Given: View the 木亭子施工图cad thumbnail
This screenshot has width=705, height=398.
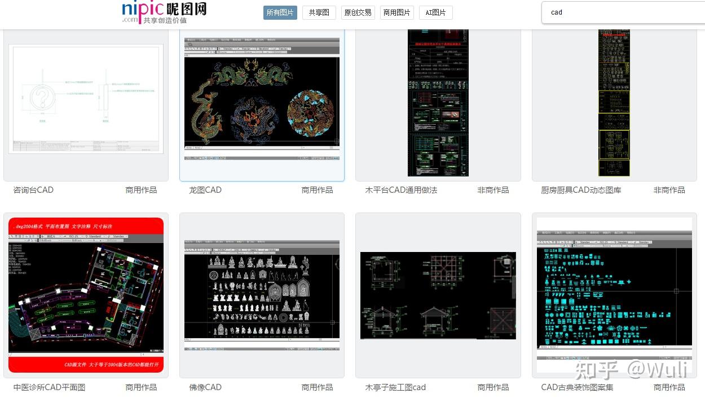Looking at the screenshot, I should click(x=438, y=295).
